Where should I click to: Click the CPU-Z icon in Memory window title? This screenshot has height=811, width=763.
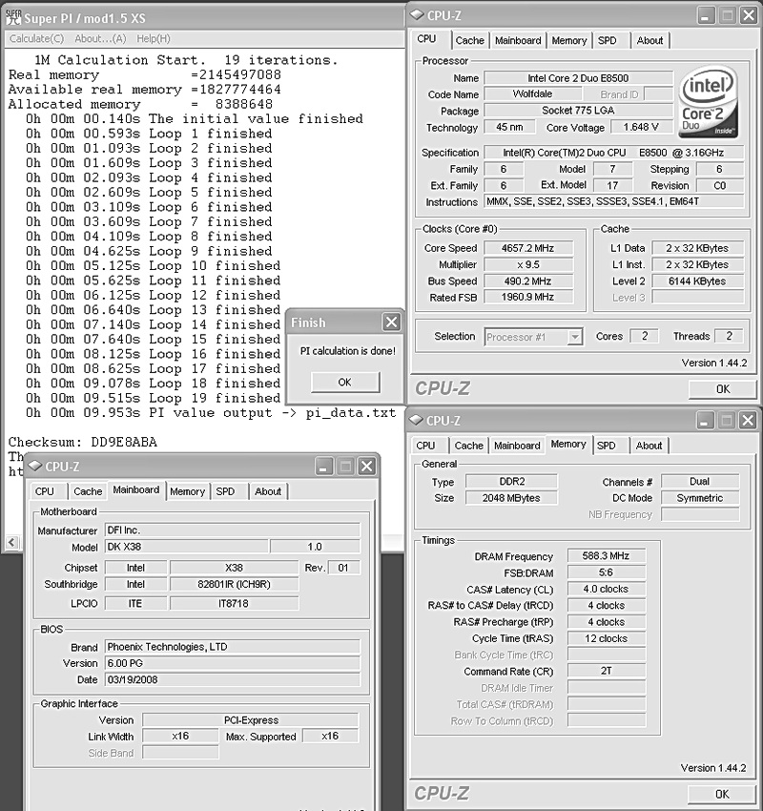point(416,420)
